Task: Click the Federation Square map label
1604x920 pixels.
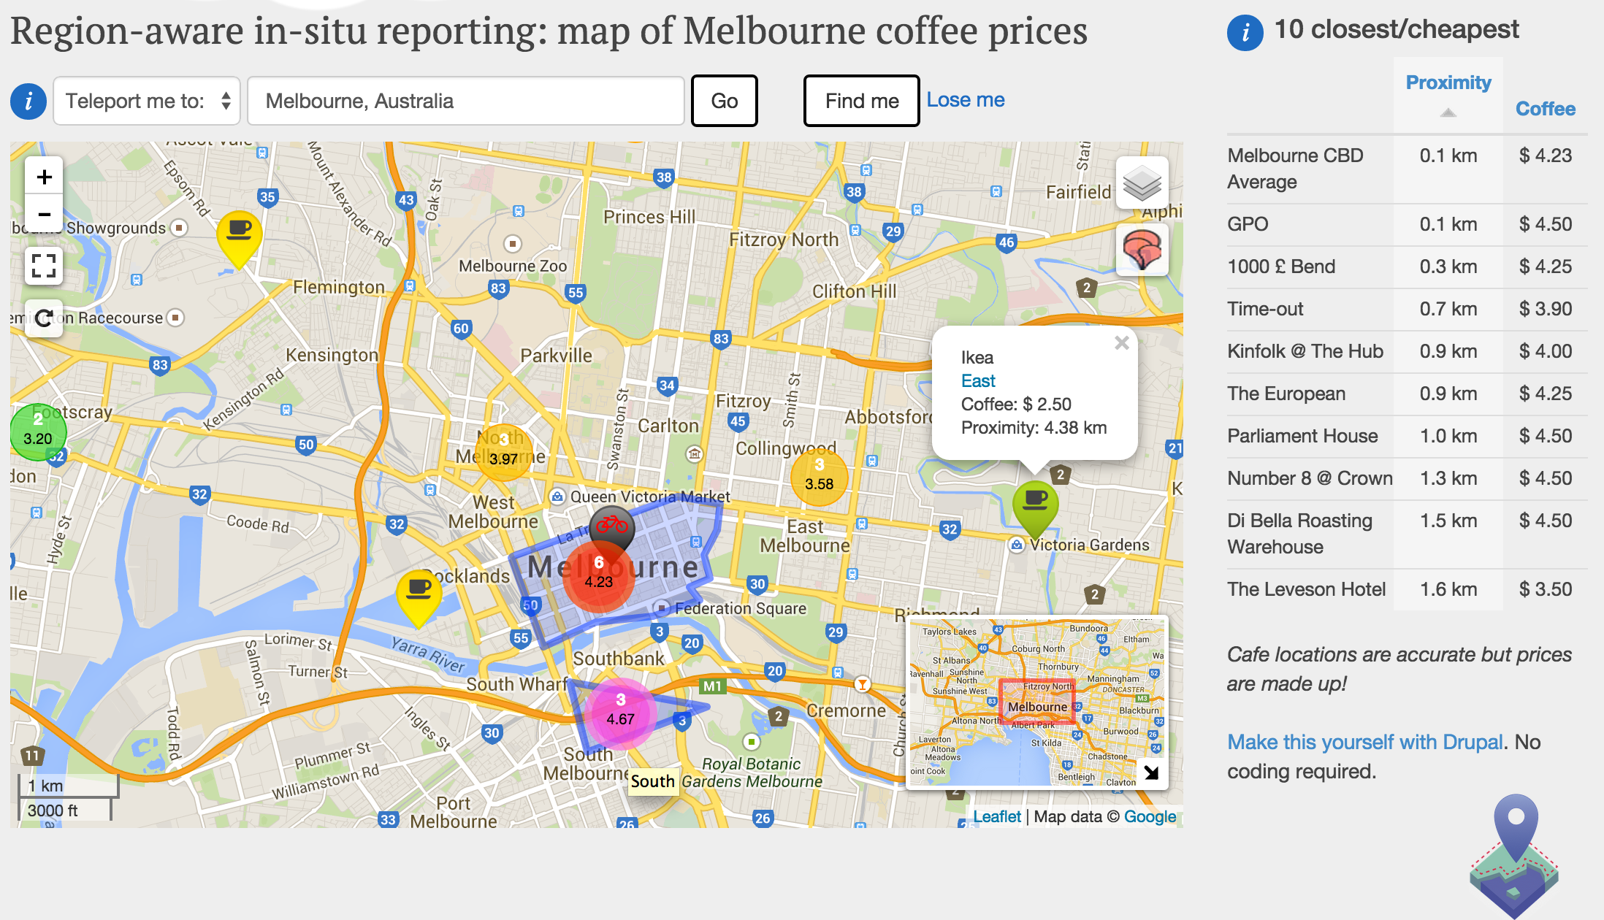Action: 741,608
